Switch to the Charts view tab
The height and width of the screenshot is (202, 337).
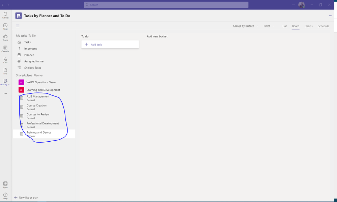tap(308, 26)
